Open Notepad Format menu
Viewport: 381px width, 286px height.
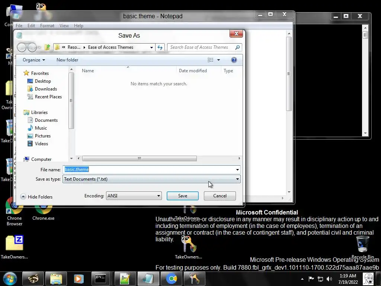(x=47, y=26)
